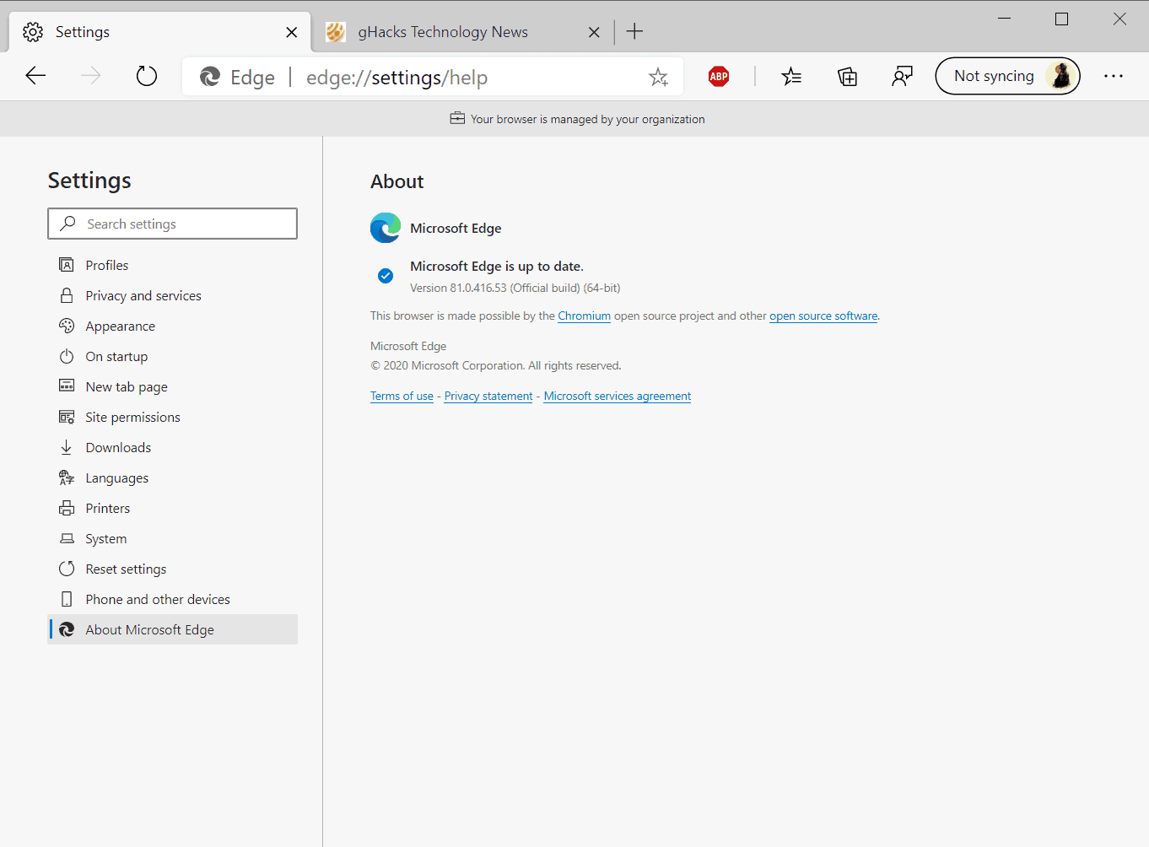Open the AdBlock Plus extension icon
Screen dimensions: 1149x847
coord(719,77)
